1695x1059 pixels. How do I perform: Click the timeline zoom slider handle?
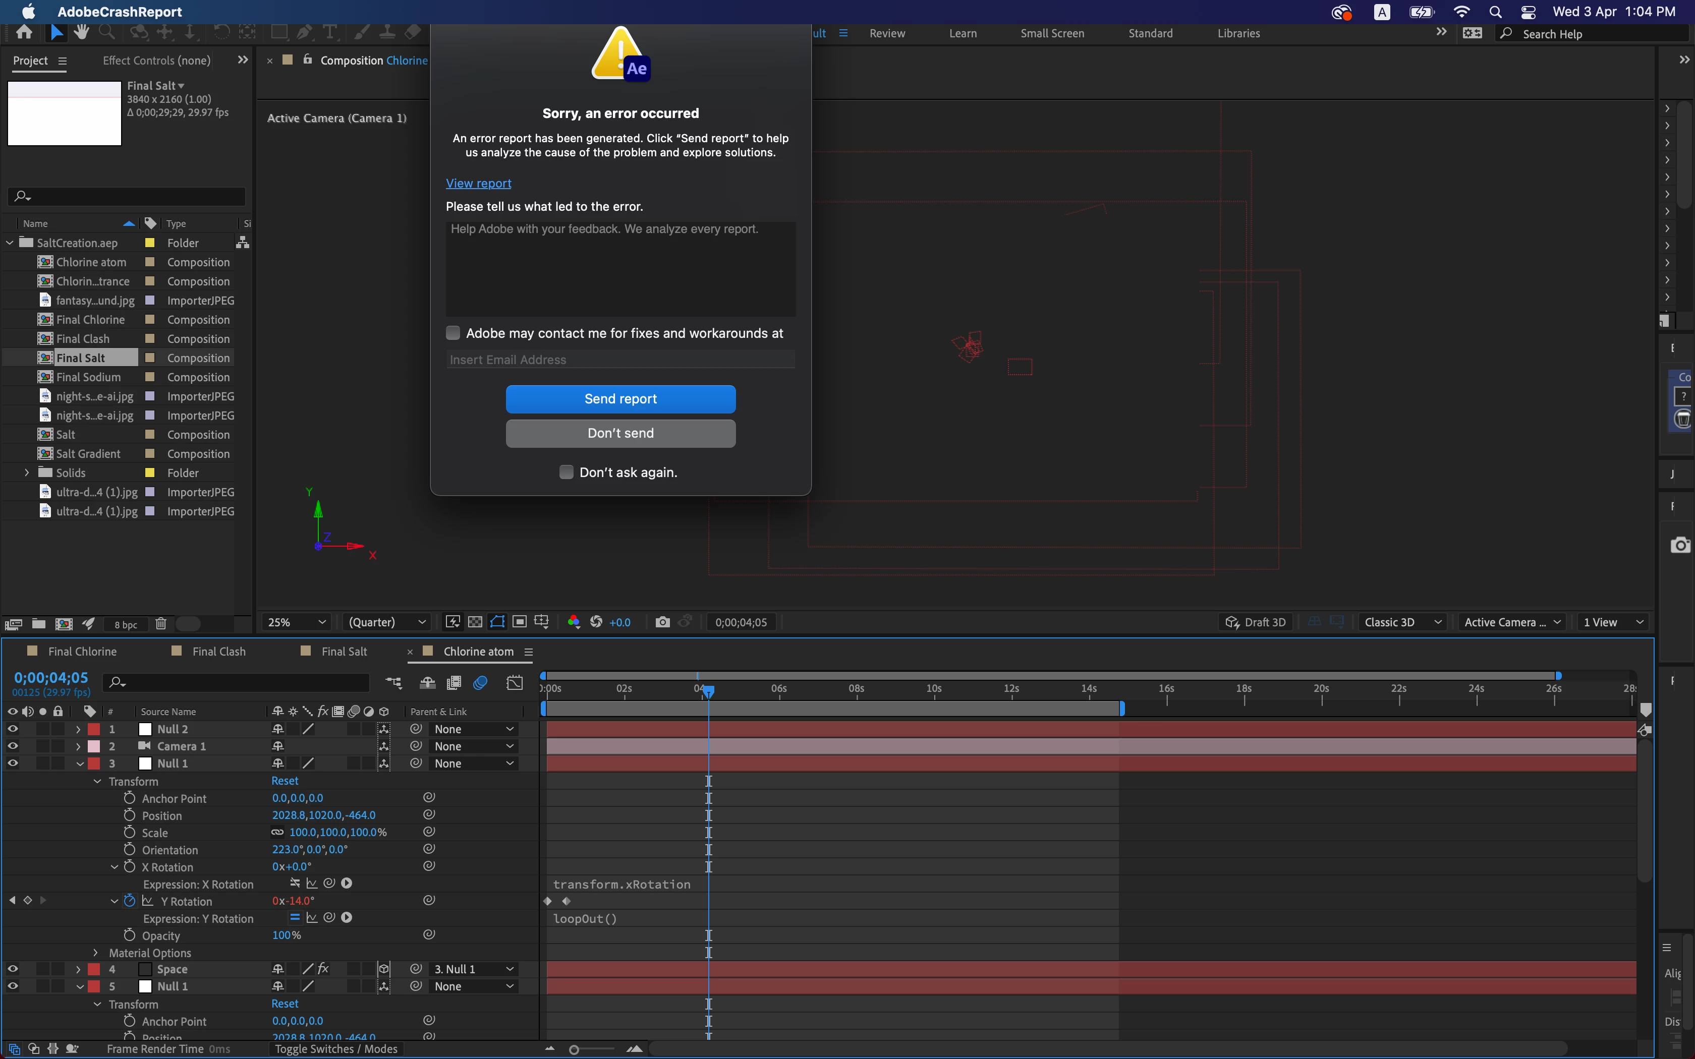pos(574,1049)
